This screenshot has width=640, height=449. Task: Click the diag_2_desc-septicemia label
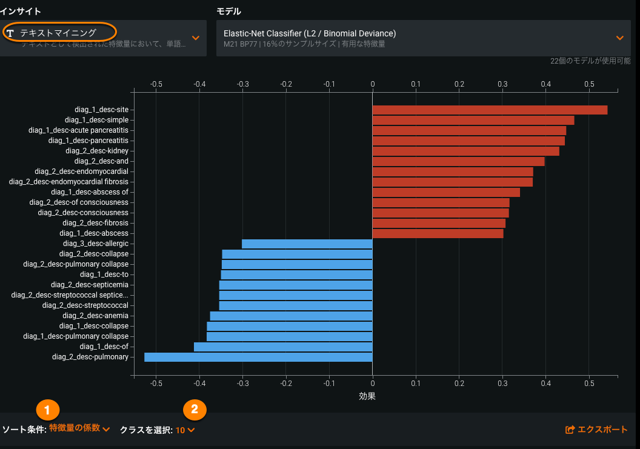[89, 285]
